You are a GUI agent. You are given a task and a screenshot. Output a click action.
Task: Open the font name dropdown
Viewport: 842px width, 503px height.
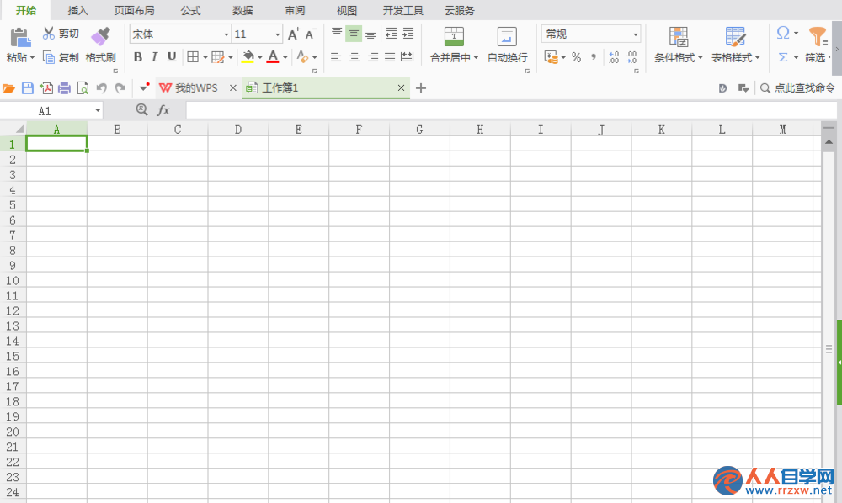point(226,34)
